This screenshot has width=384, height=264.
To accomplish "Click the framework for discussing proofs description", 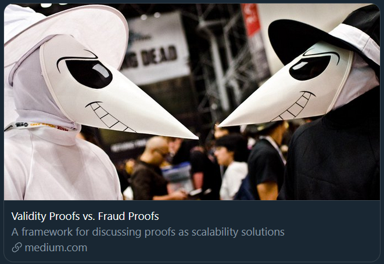I will coord(148,232).
